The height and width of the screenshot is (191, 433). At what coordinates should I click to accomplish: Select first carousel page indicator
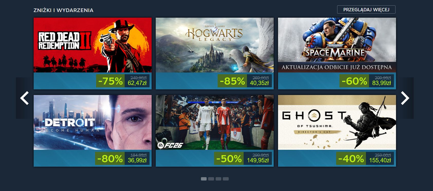point(204,179)
